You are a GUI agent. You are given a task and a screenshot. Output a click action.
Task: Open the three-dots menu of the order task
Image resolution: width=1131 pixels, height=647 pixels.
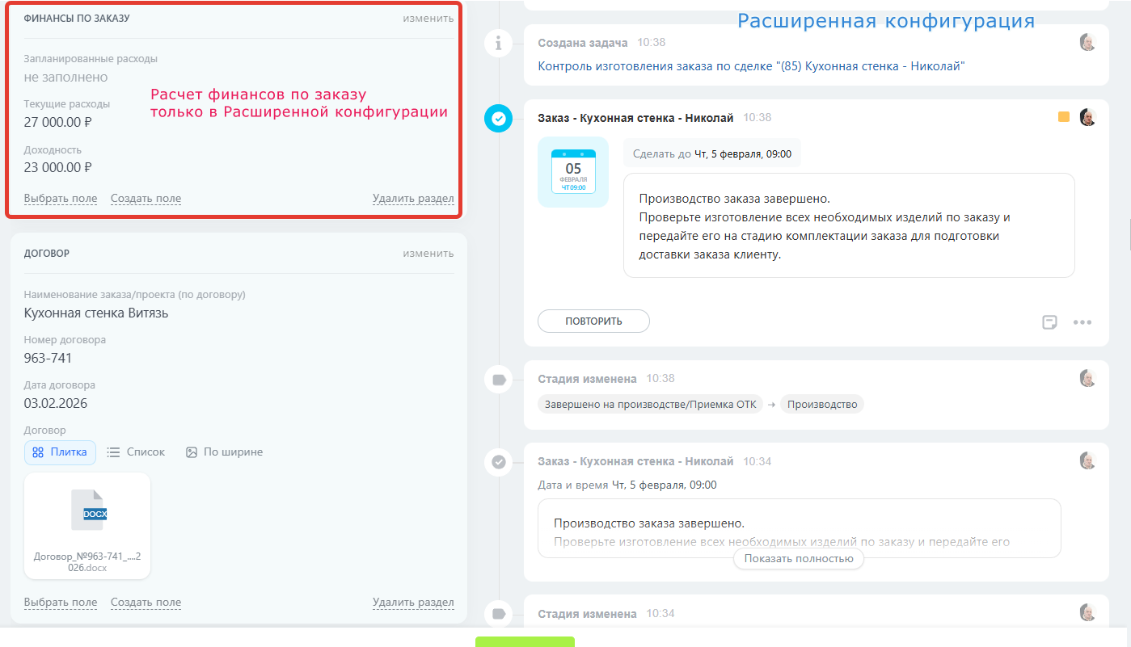tap(1082, 322)
